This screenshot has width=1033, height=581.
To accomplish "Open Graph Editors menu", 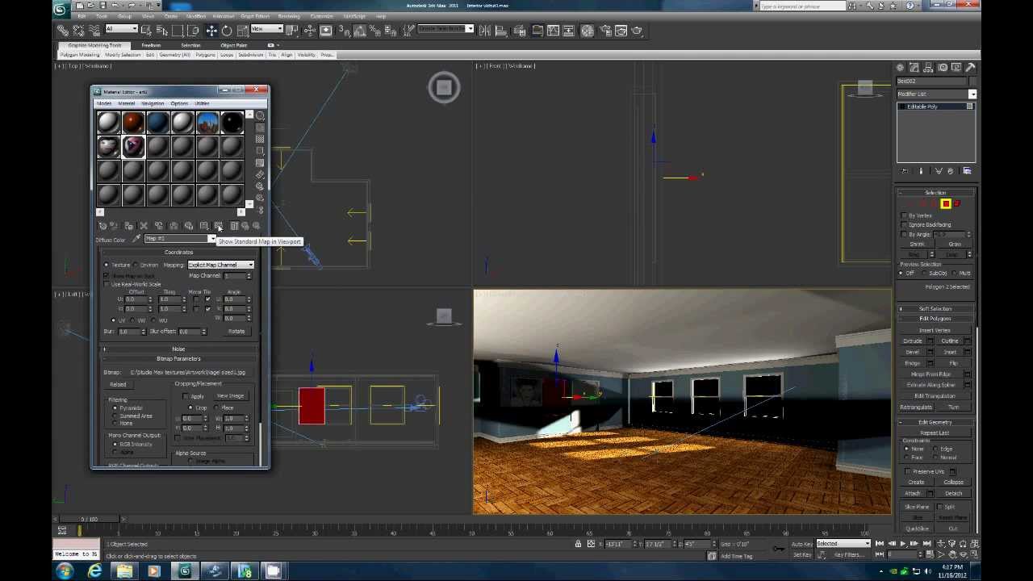I will pyautogui.click(x=255, y=16).
